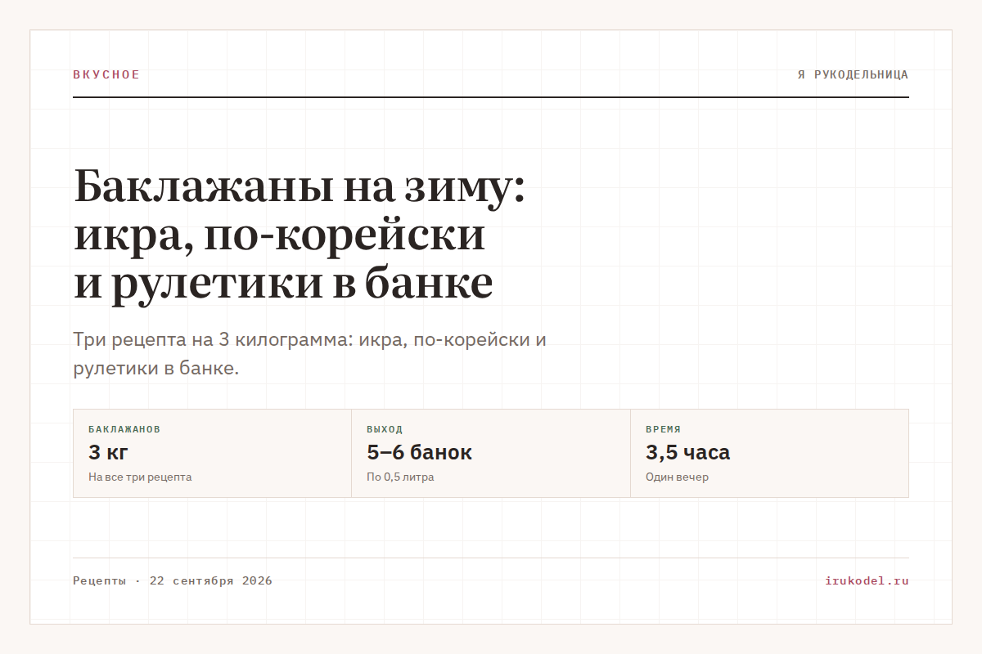Screen dimensions: 982x654
Task: Open the irukodel.ru link
Action: pos(867,581)
